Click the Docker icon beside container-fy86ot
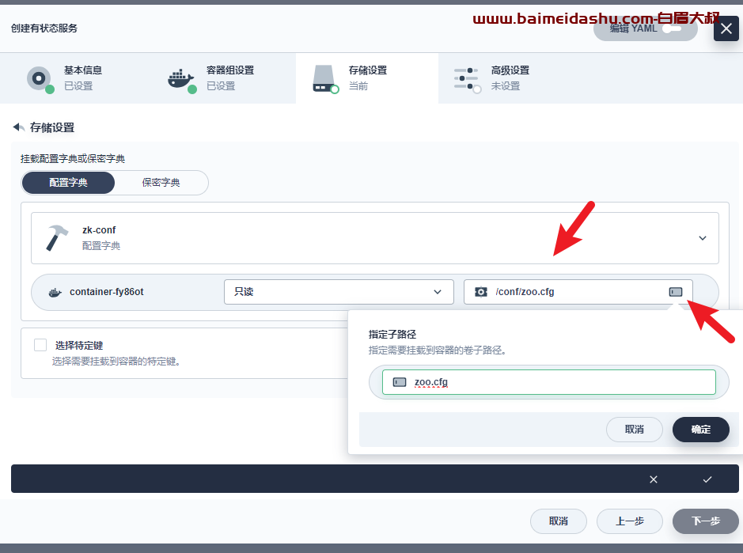 (55, 293)
